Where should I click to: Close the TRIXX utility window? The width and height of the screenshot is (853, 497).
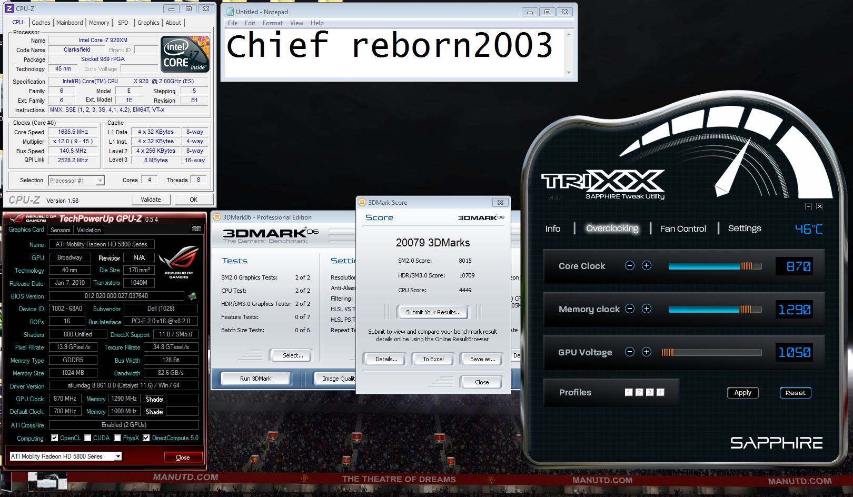819,206
